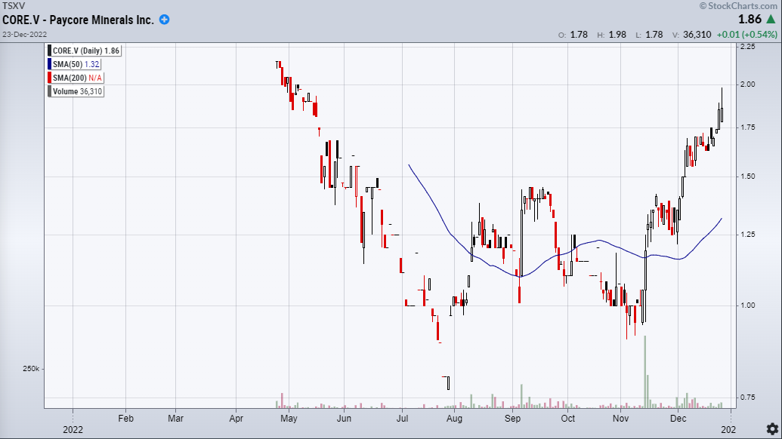Click the open value O: 1.78
The height and width of the screenshot is (439, 782).
point(573,35)
